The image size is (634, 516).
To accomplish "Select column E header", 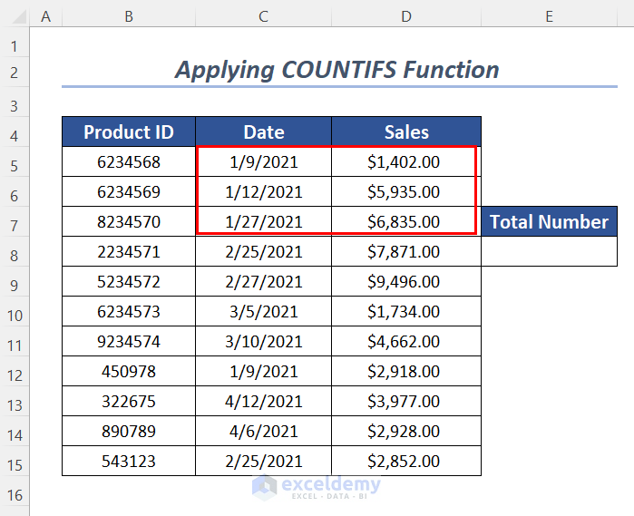I will click(x=549, y=17).
